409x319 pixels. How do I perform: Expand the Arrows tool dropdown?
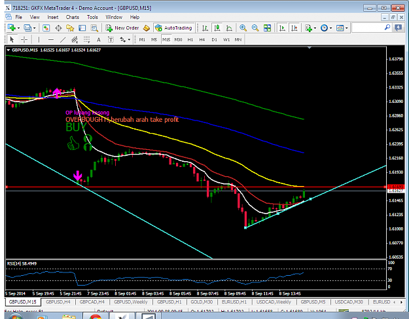(x=129, y=40)
